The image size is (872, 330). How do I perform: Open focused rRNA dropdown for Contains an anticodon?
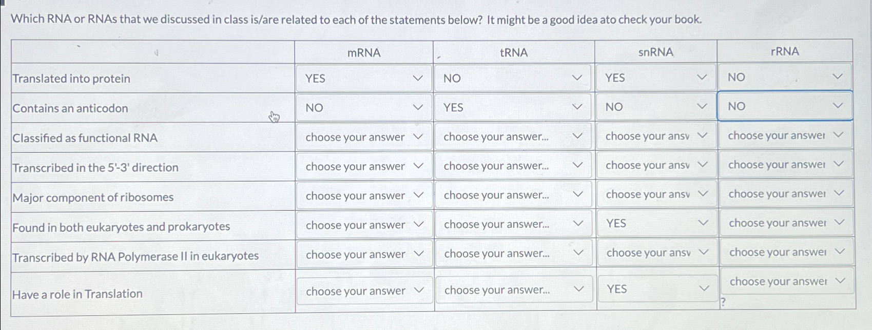click(785, 106)
